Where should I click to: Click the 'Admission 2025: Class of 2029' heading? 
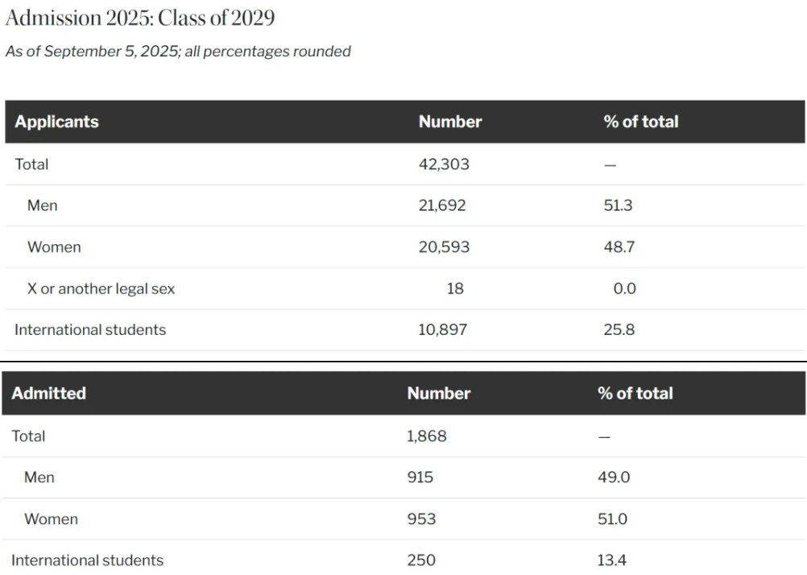point(140,18)
